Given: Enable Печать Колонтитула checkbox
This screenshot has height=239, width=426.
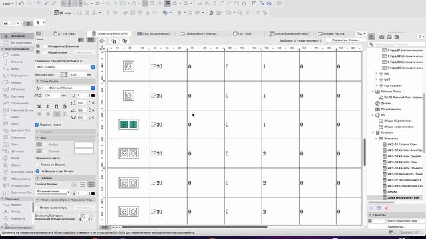Looking at the screenshot, I should point(37,208).
